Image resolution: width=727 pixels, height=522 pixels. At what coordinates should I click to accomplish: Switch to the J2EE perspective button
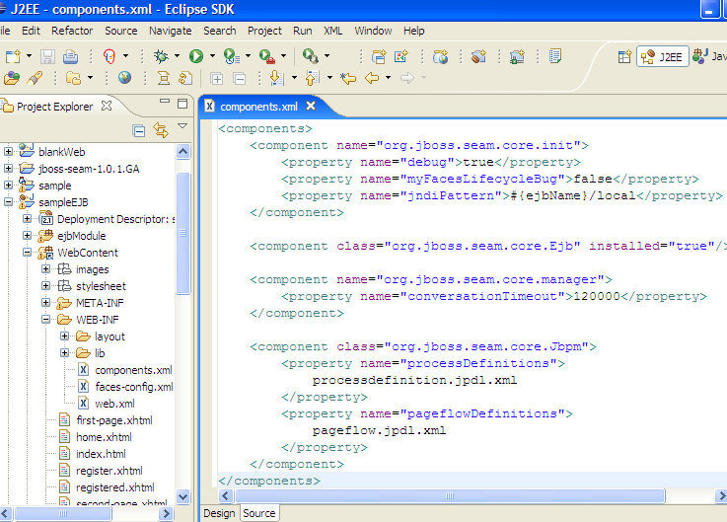663,57
